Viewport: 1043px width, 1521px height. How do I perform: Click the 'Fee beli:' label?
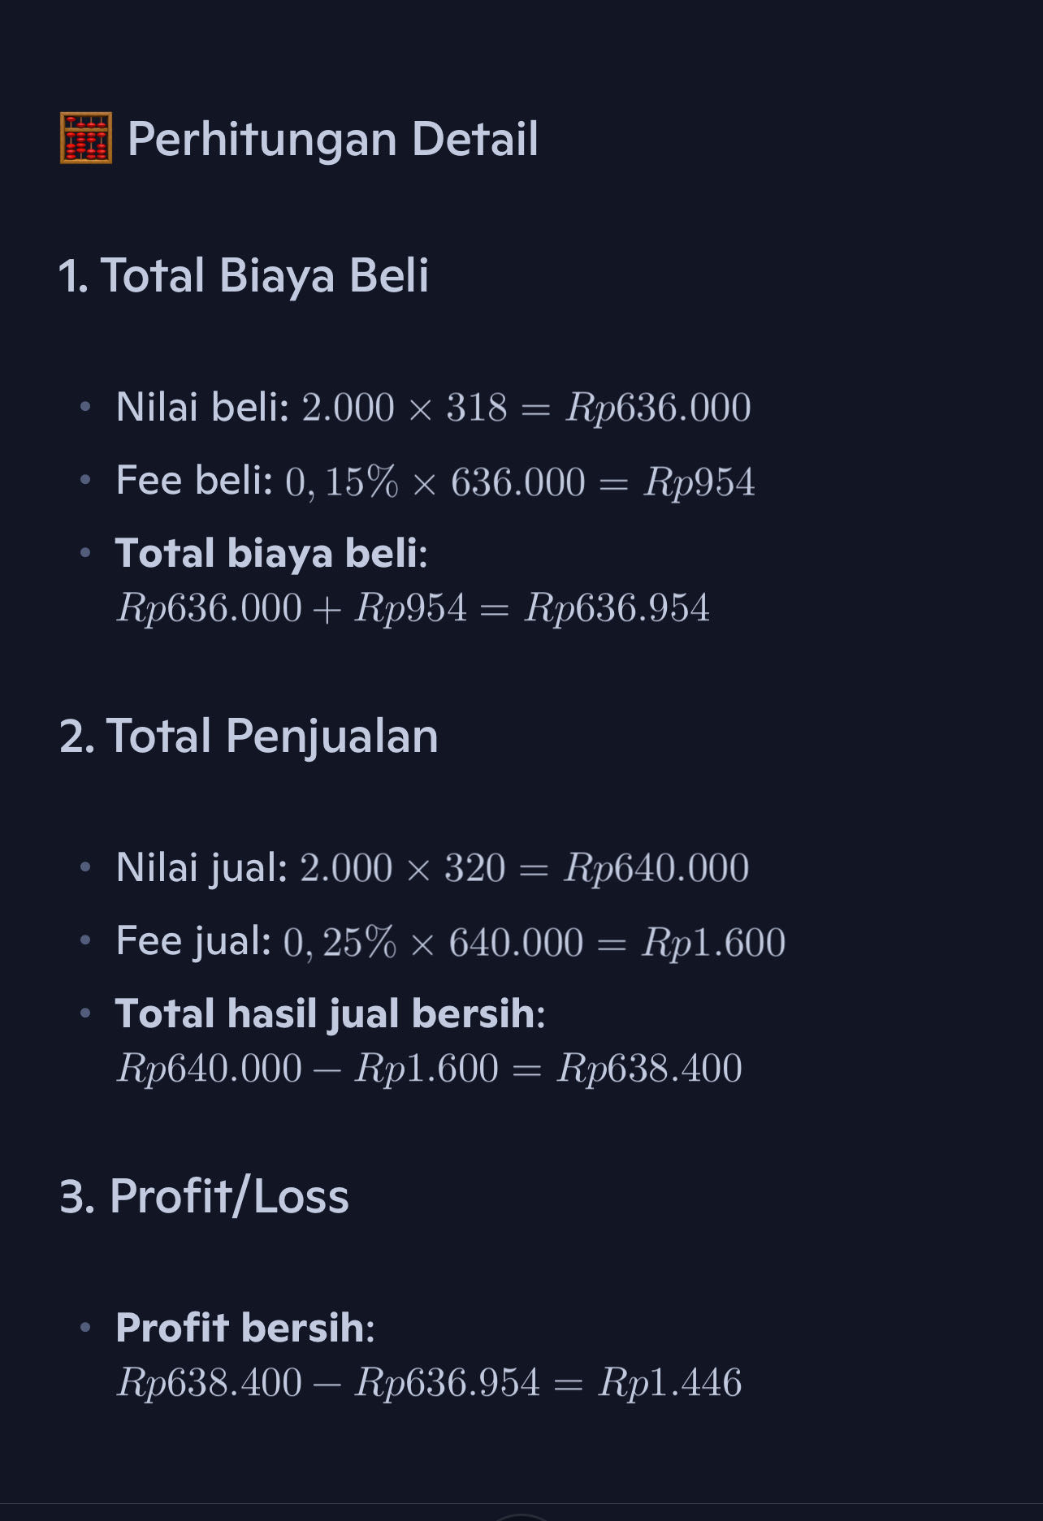[194, 481]
